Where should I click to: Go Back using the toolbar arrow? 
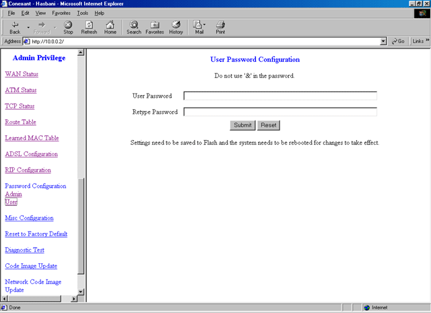click(x=15, y=28)
